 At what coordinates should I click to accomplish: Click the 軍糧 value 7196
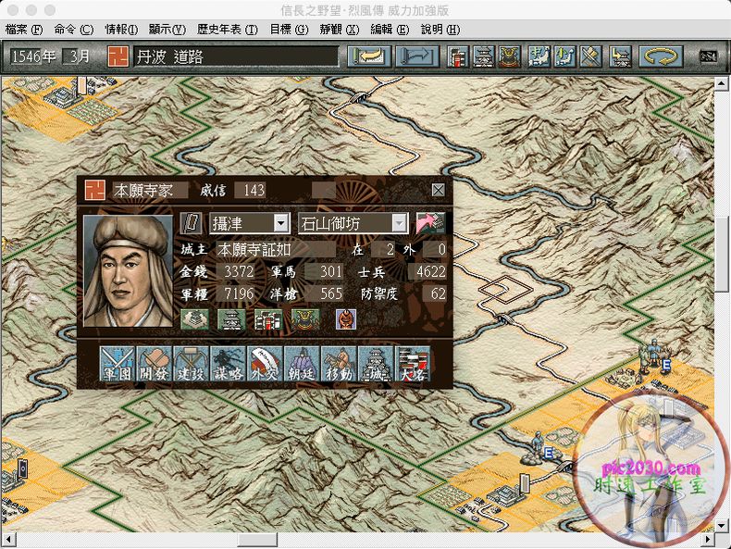point(237,293)
